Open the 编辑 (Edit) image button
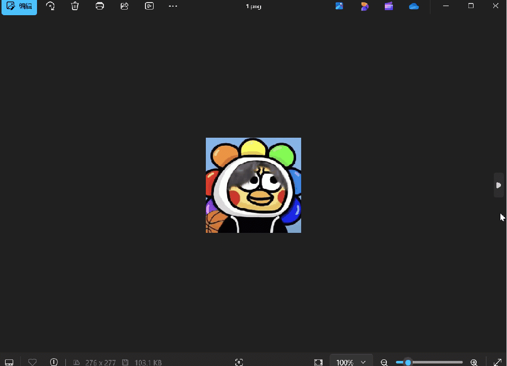The image size is (507, 366). 19,6
